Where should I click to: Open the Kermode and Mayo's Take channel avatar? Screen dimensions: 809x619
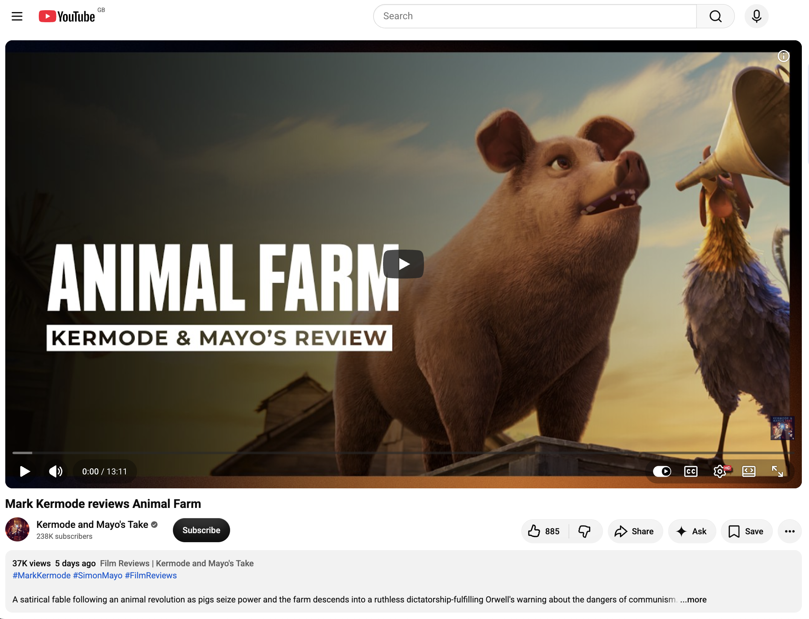pos(17,529)
